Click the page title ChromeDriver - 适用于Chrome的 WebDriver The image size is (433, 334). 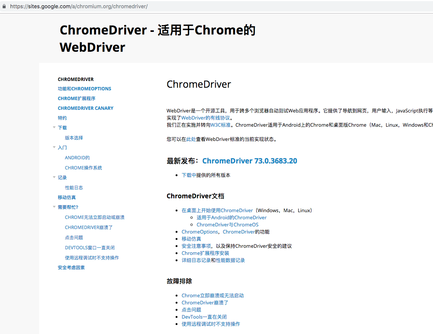click(x=158, y=39)
